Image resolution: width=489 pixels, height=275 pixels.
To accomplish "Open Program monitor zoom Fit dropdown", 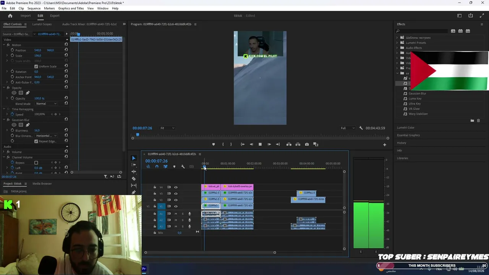I will [x=167, y=128].
